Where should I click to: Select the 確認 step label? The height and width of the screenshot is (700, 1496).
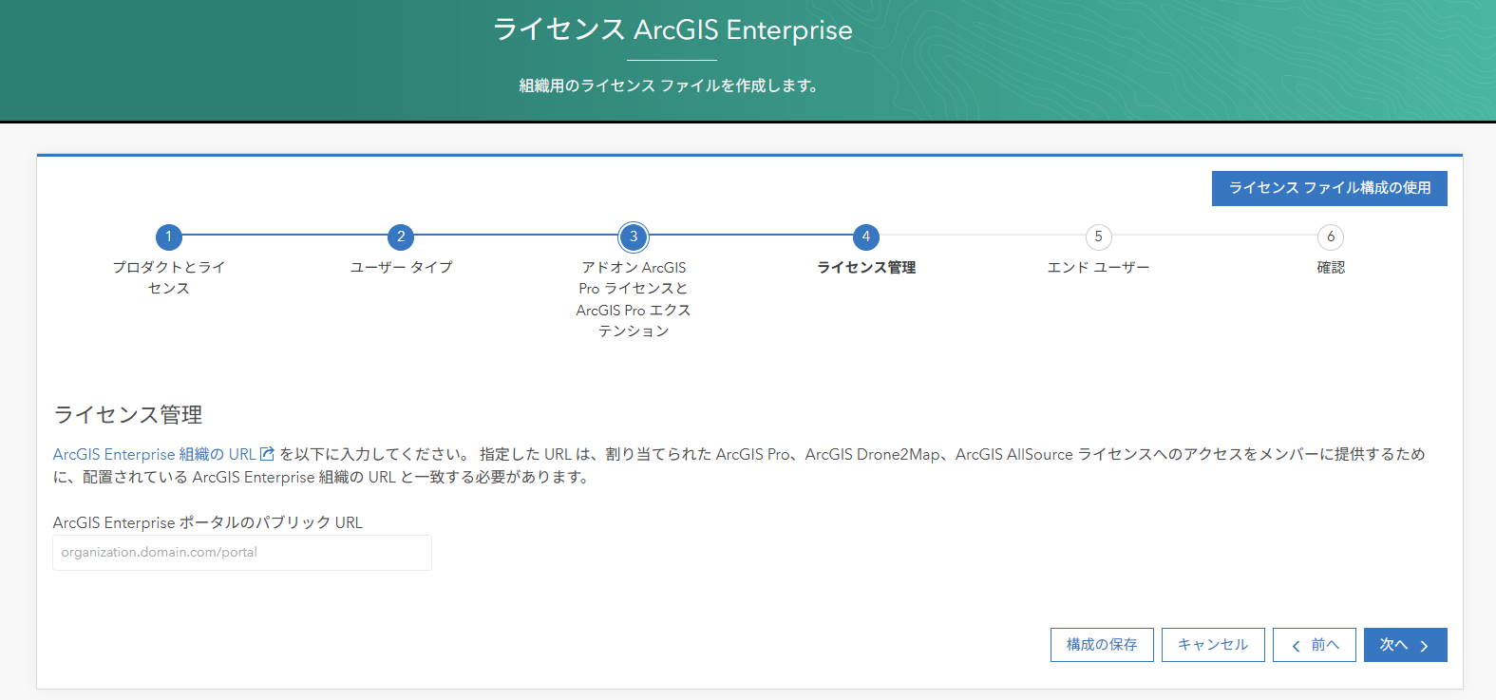[x=1330, y=268]
